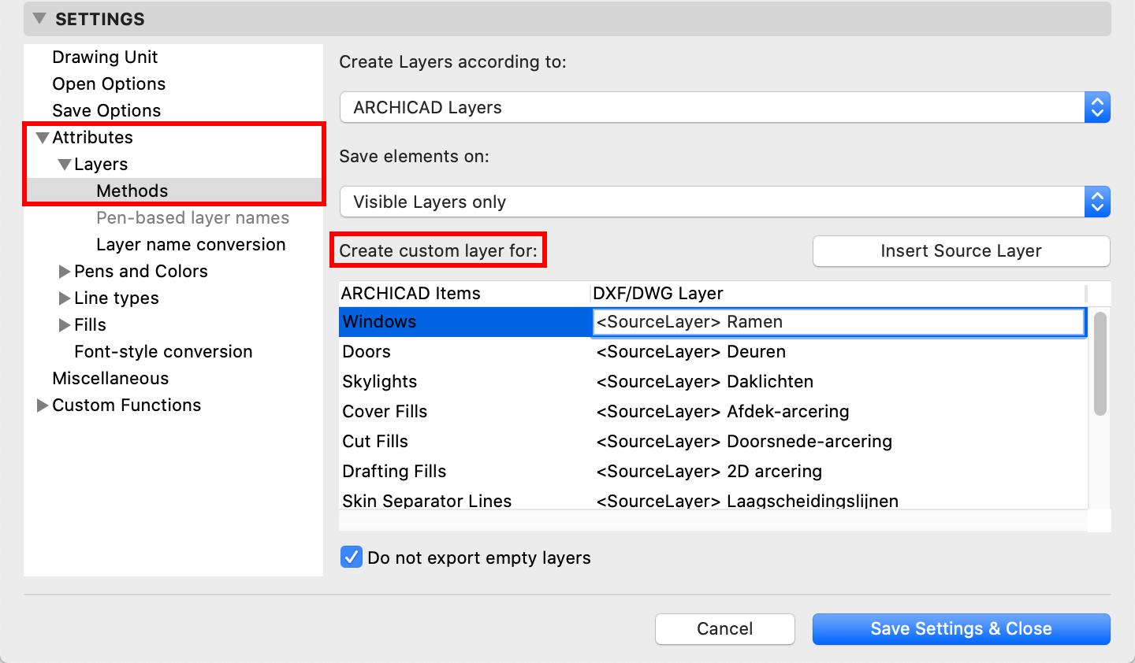Click Save Settings & Close button

click(x=961, y=628)
